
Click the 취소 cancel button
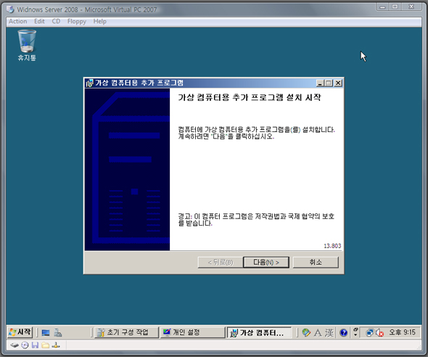pos(316,262)
